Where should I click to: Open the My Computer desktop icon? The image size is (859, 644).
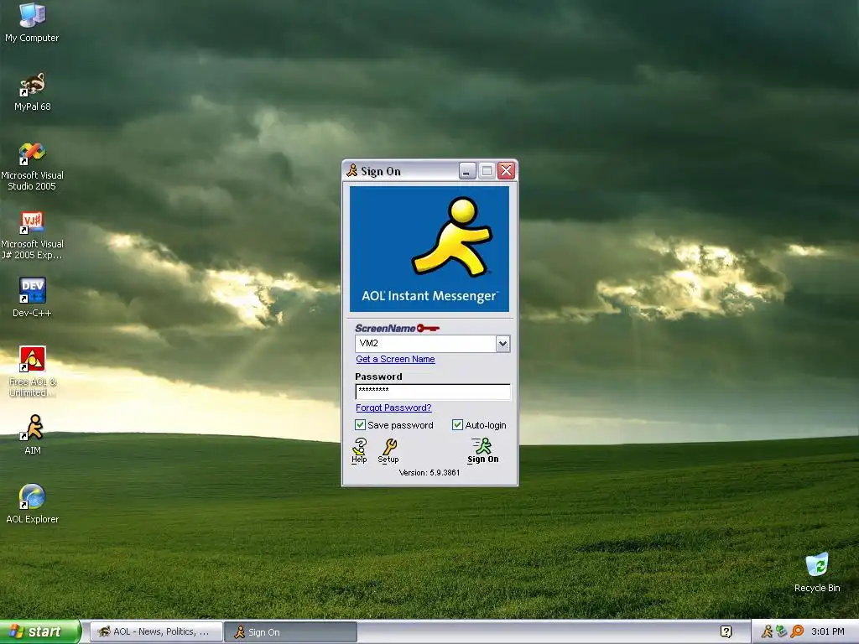[32, 22]
